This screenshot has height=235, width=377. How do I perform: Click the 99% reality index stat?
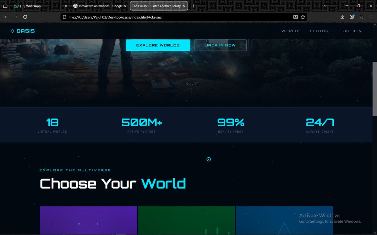pyautogui.click(x=231, y=125)
